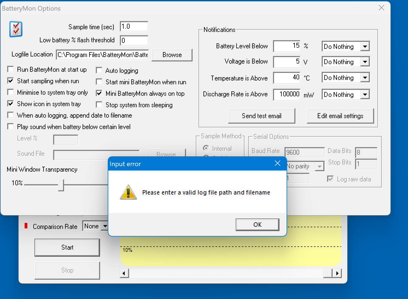Click the Logfile Location path field
Image resolution: width=408 pixels, height=299 pixels.
click(x=103, y=55)
